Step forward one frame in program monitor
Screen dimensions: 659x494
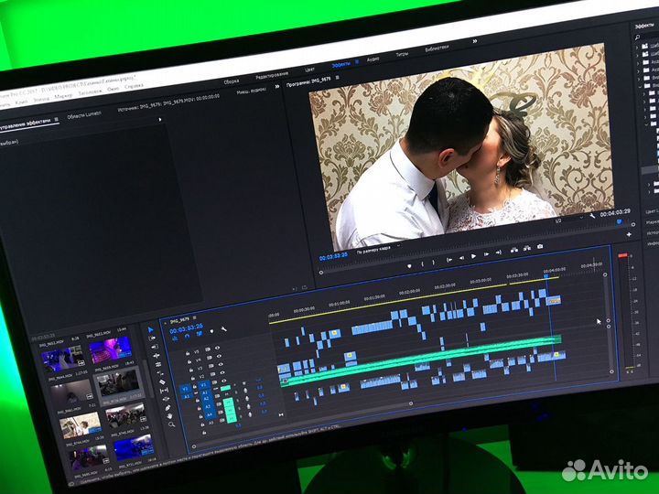486,254
